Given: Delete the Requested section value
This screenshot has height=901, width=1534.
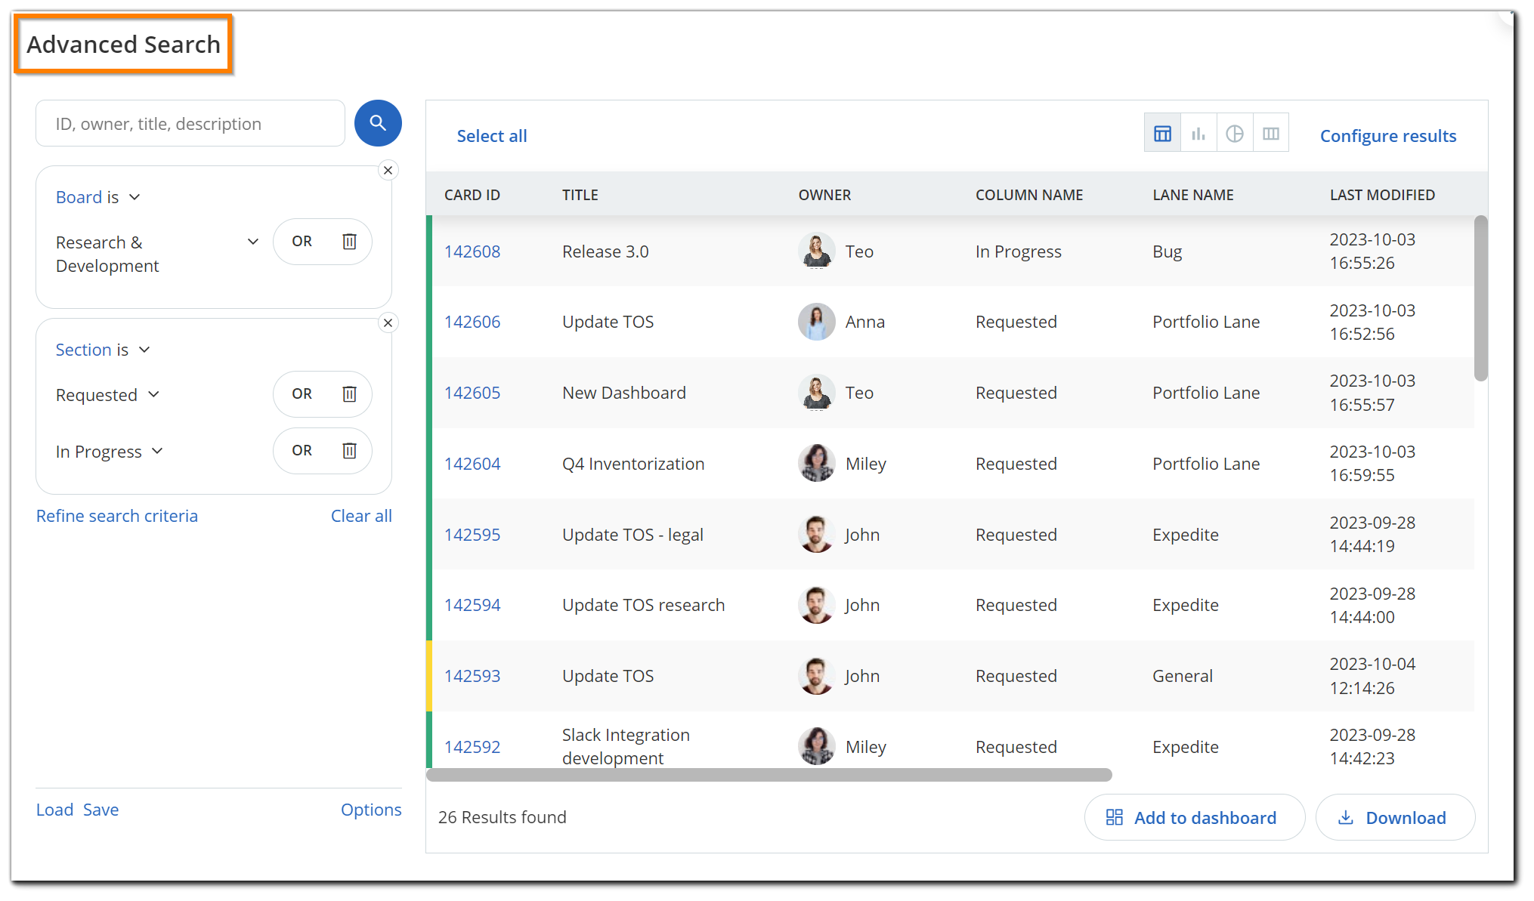Looking at the screenshot, I should (x=349, y=394).
